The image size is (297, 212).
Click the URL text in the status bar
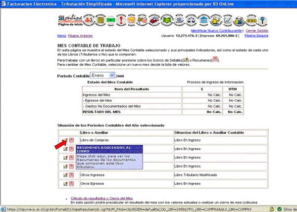click(129, 209)
